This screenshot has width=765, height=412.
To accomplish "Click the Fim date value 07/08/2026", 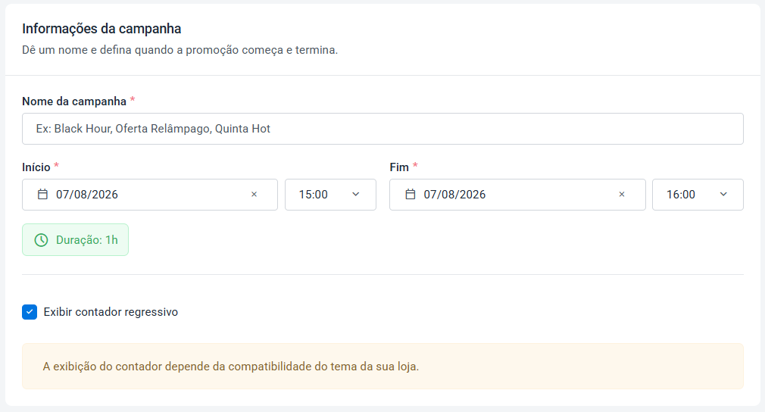I will coord(454,195).
